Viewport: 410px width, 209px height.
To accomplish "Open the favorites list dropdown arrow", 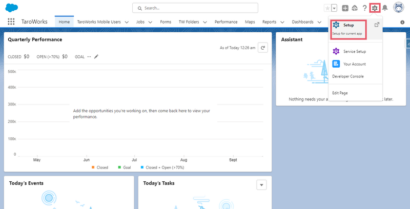I will point(334,8).
